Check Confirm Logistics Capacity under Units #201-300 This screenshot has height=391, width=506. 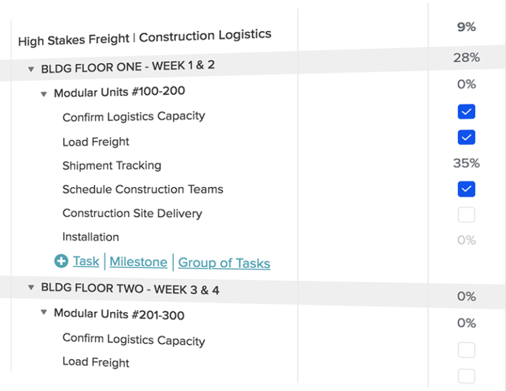[x=466, y=350]
